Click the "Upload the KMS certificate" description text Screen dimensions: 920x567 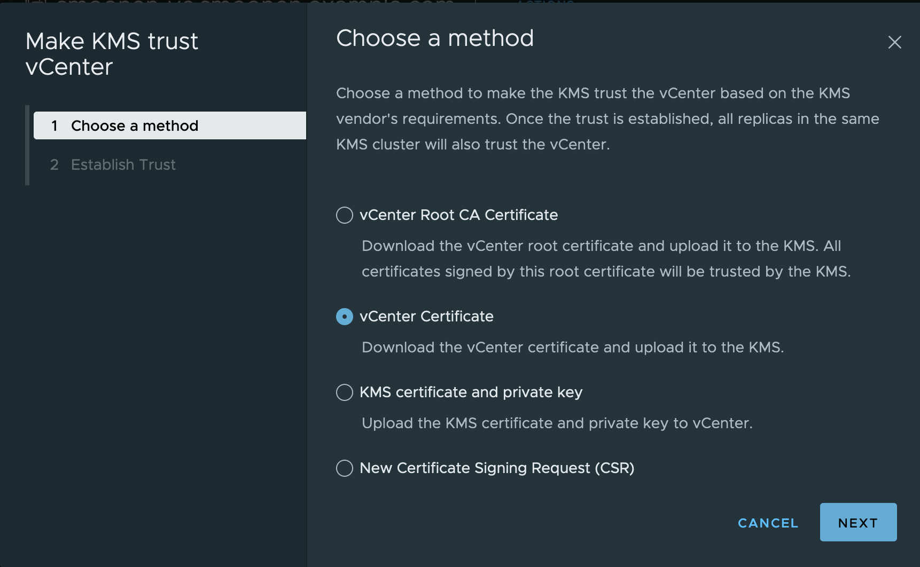tap(557, 423)
